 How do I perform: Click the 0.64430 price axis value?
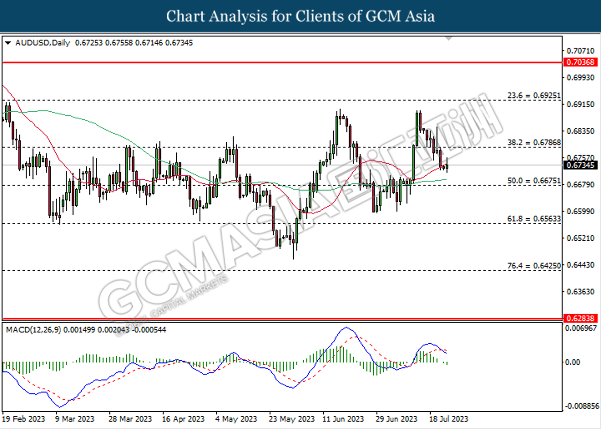[581, 265]
